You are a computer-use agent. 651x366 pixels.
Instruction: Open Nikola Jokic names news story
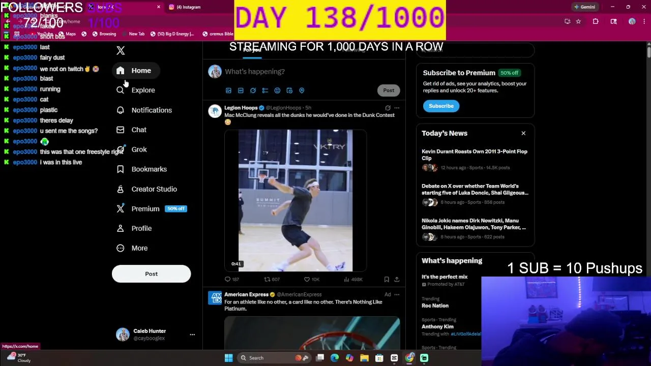pos(475,229)
